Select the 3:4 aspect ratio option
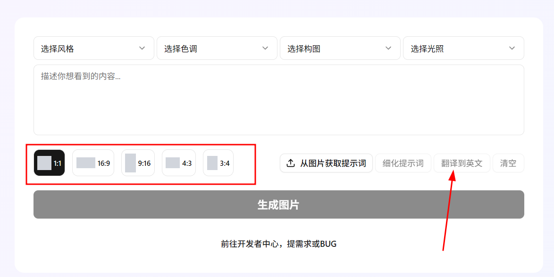The image size is (554, 277). point(218,163)
